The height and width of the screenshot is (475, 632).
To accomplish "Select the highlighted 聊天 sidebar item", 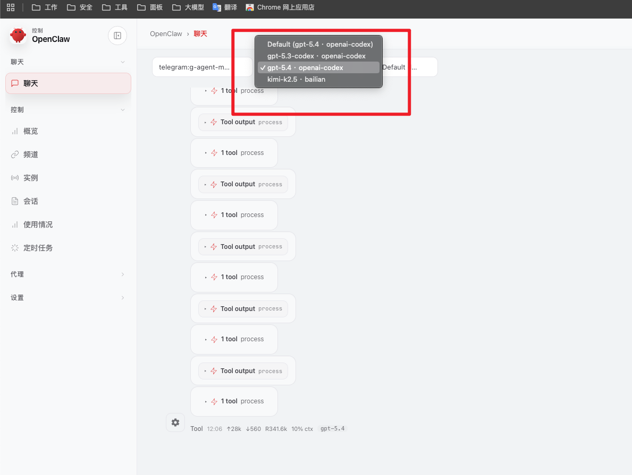I will pos(68,83).
